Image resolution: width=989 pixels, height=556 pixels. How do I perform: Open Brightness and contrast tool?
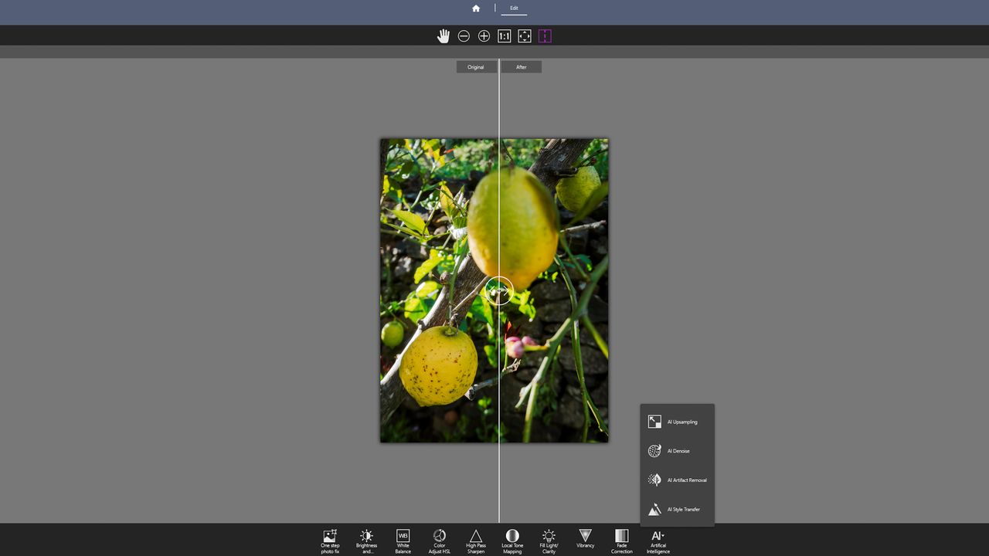[x=366, y=541]
